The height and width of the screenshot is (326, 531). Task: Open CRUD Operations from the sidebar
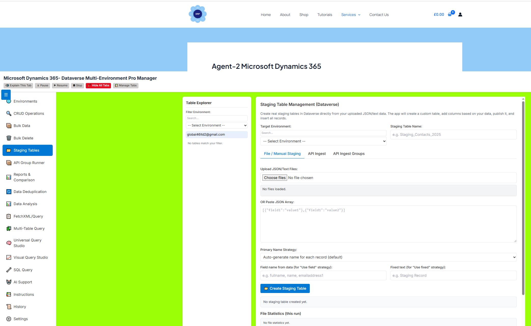coord(9,113)
